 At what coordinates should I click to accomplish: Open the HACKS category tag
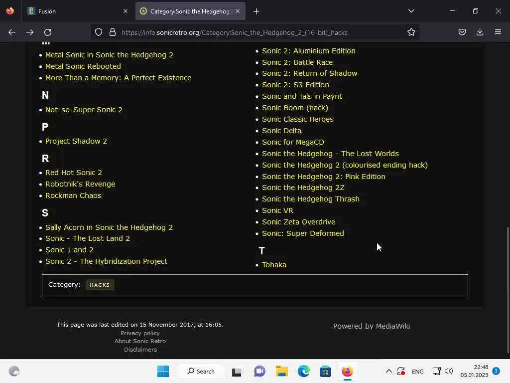pyautogui.click(x=100, y=285)
